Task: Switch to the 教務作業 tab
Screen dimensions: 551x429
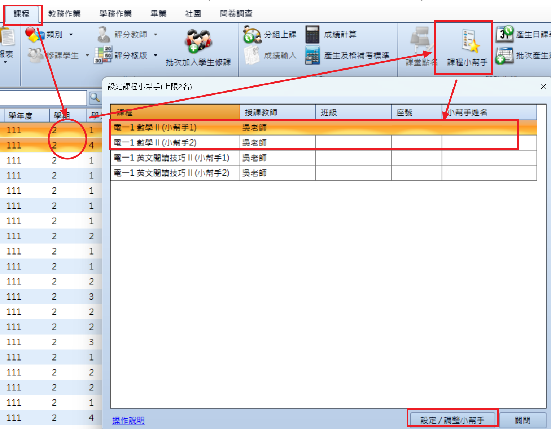Action: [64, 14]
